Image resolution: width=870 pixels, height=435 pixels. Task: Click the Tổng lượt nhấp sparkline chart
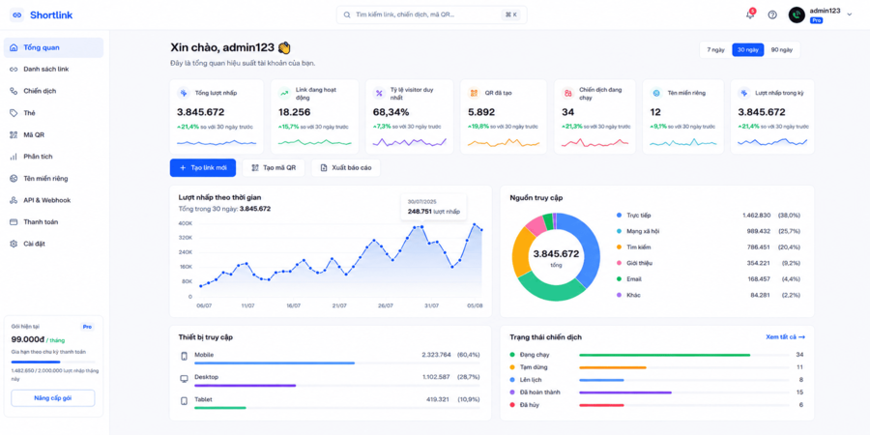click(x=217, y=143)
